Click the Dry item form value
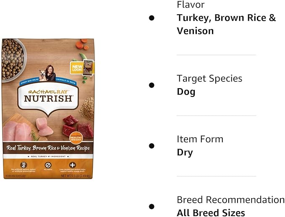The height and width of the screenshot is (217, 285). click(185, 152)
